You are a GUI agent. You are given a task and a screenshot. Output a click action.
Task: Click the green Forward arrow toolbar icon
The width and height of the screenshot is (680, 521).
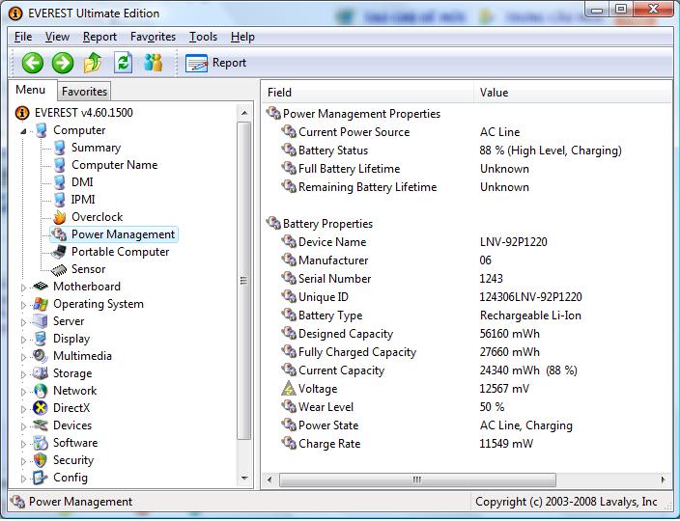pyautogui.click(x=63, y=63)
